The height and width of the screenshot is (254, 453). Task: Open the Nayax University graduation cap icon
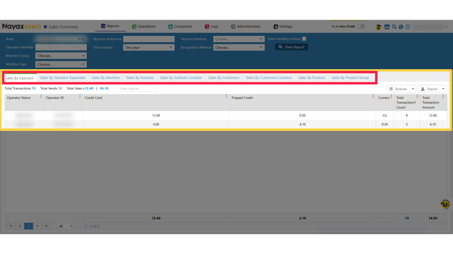pyautogui.click(x=378, y=27)
